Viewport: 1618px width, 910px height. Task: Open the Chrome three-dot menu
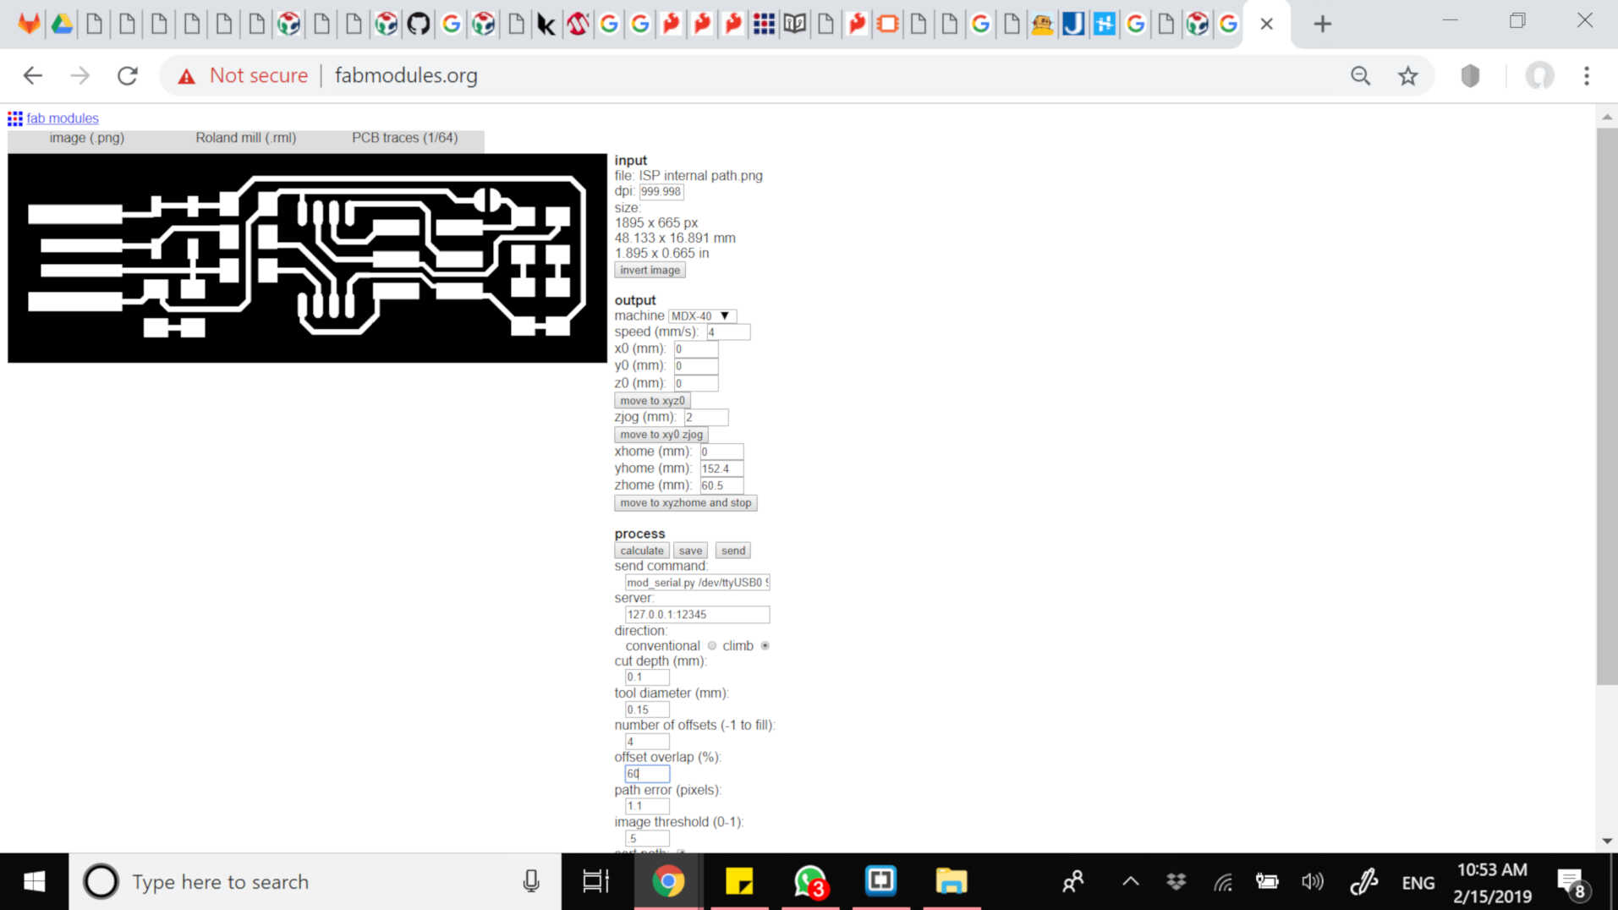pyautogui.click(x=1587, y=75)
